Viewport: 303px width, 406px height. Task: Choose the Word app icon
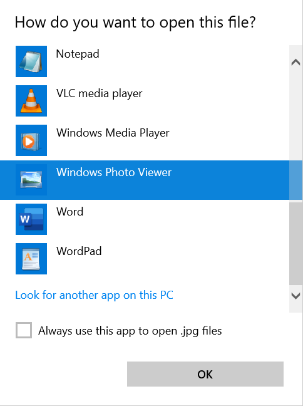pos(31,219)
